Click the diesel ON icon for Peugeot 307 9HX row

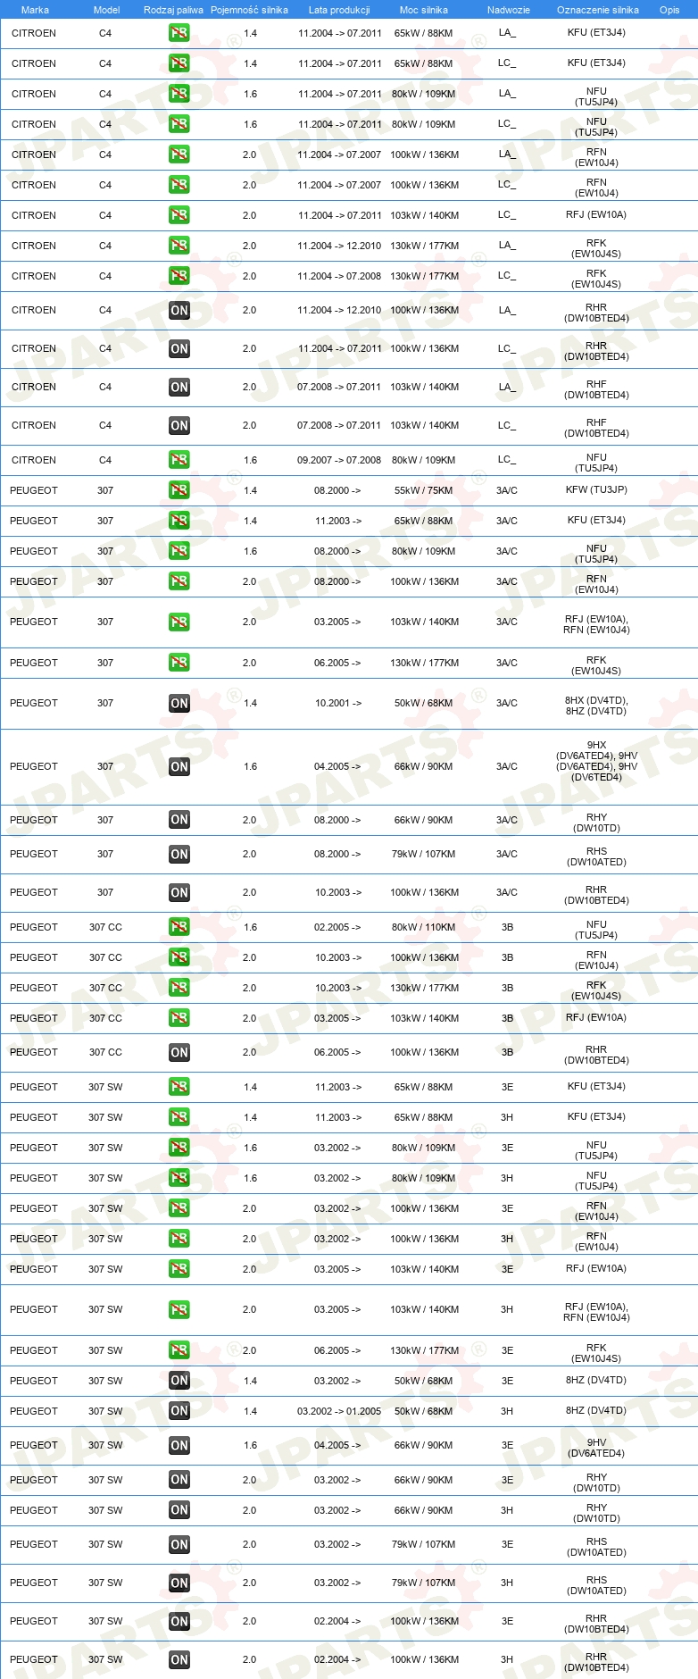[179, 767]
